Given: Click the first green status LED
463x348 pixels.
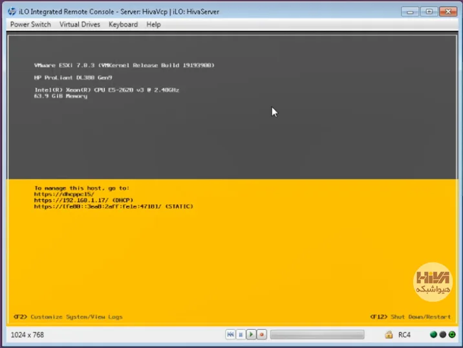Looking at the screenshot, I should coord(433,334).
